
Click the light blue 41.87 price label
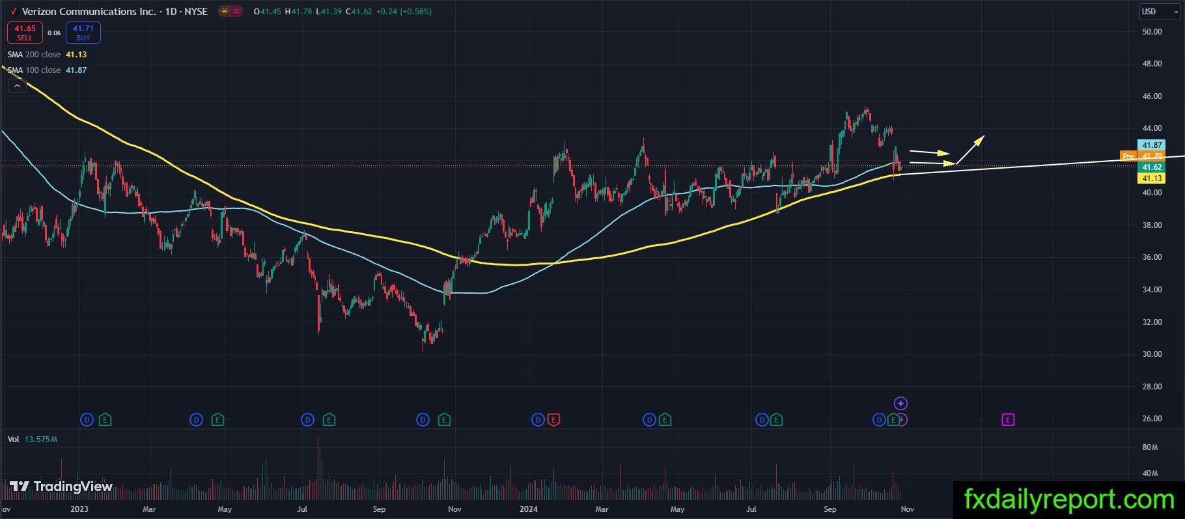pyautogui.click(x=1151, y=145)
